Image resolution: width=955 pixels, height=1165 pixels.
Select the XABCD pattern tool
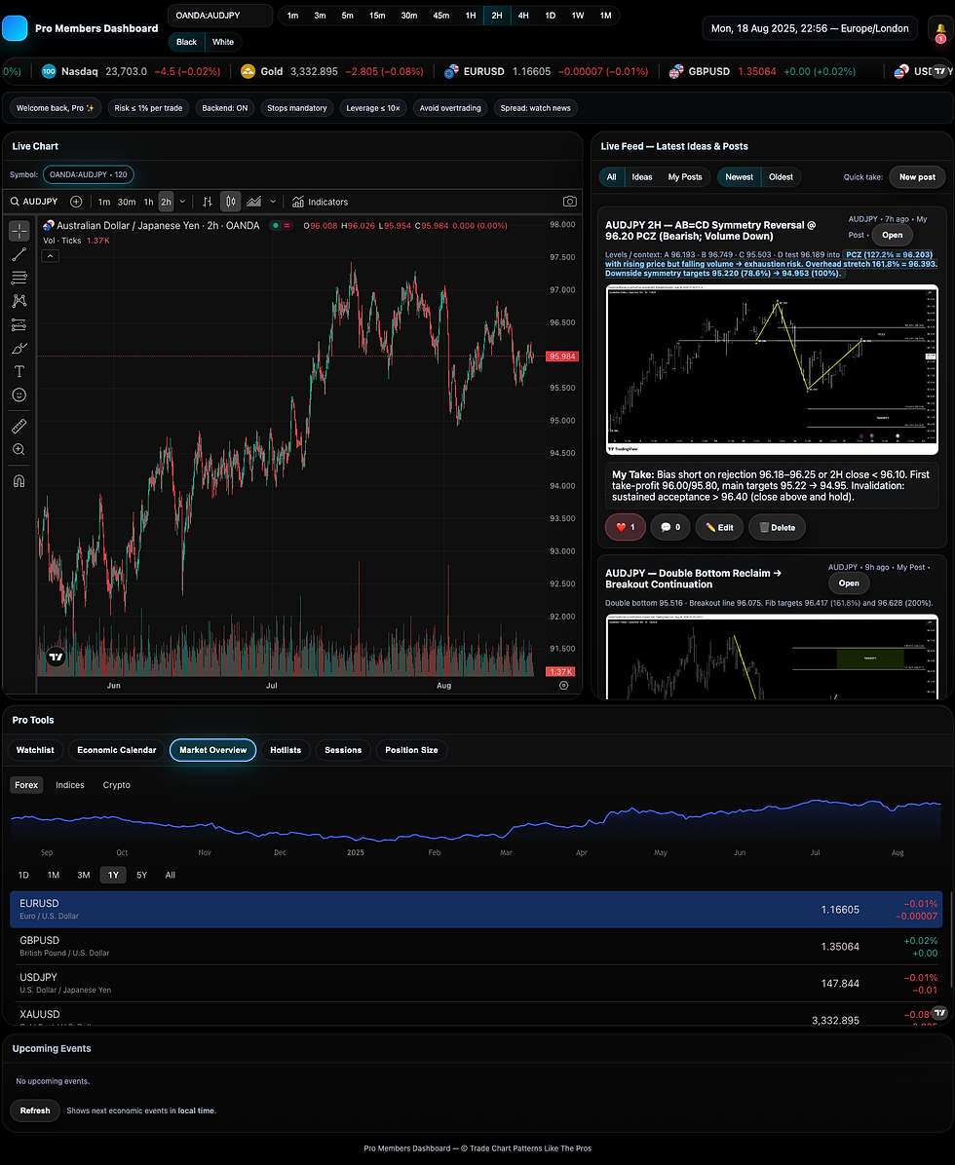(19, 301)
